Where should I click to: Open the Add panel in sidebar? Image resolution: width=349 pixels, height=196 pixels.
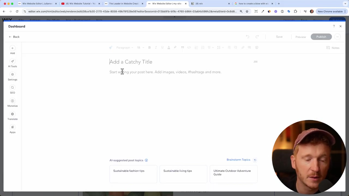tap(12, 50)
